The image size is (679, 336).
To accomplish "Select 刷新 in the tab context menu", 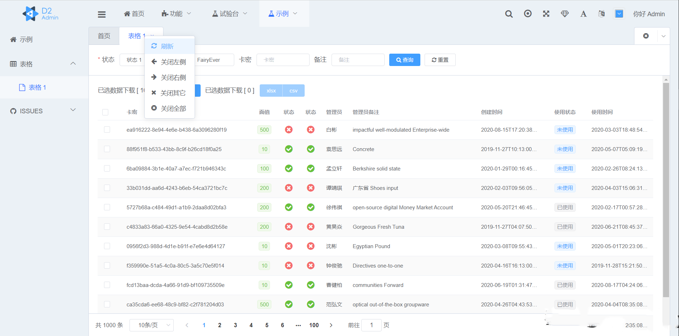I will (170, 46).
